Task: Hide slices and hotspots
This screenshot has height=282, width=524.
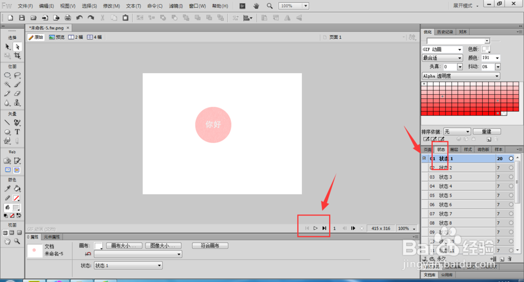Action: click(8, 170)
